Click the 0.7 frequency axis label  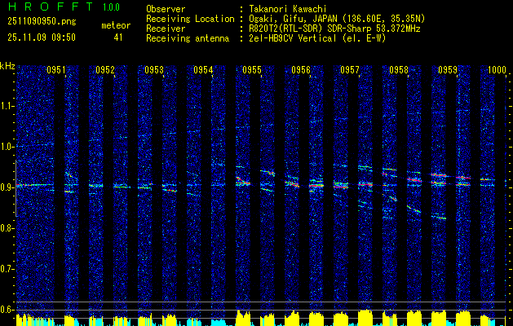tap(7, 269)
